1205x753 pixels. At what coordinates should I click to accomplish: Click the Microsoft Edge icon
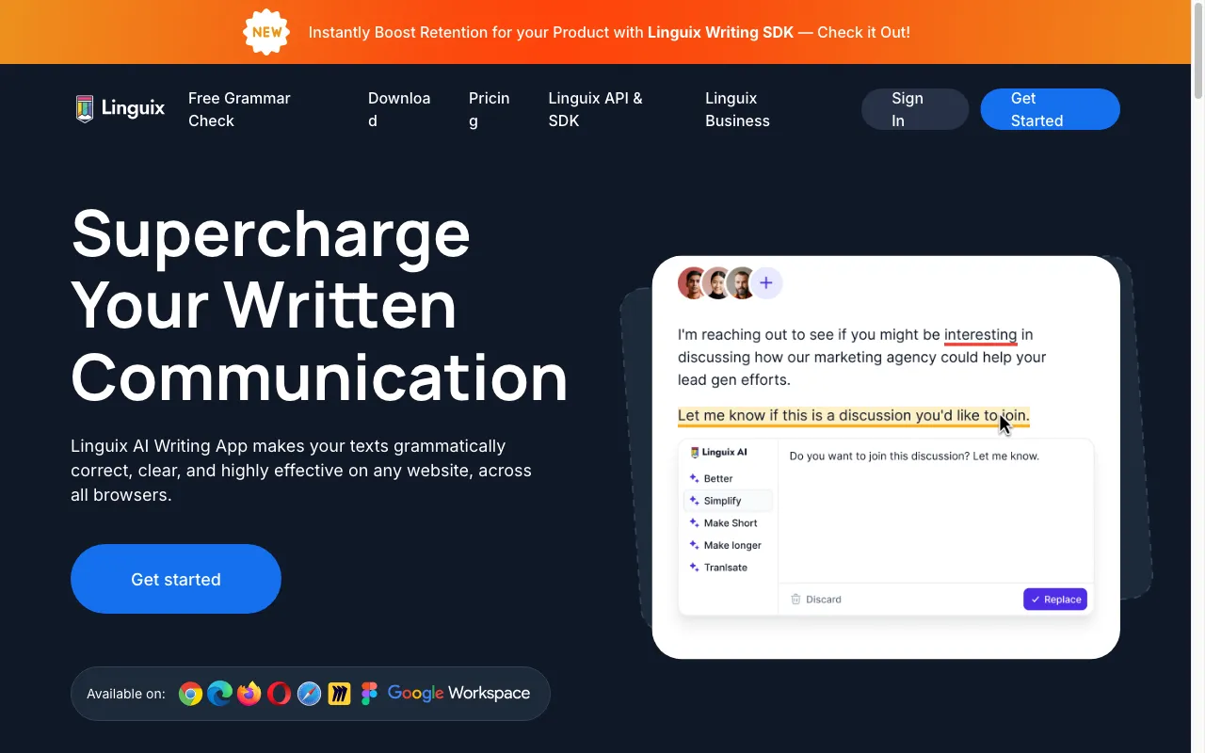(220, 694)
